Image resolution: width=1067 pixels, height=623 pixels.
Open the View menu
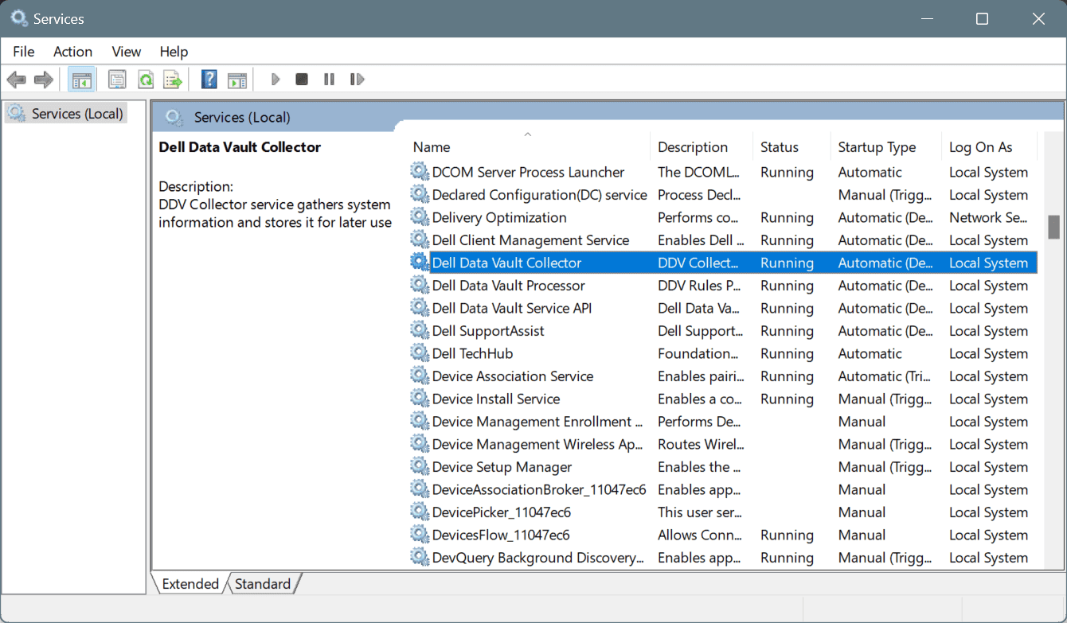coord(127,52)
